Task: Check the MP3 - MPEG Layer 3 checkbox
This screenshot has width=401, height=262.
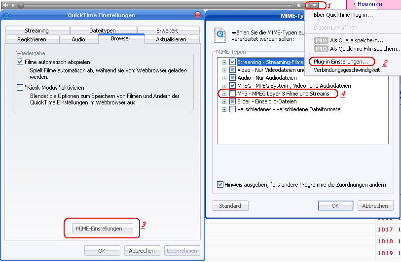Action: coord(232,94)
